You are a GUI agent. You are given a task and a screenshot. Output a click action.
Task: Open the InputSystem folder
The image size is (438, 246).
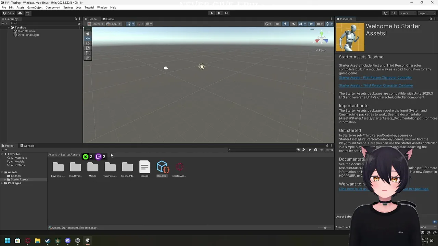pos(75,169)
